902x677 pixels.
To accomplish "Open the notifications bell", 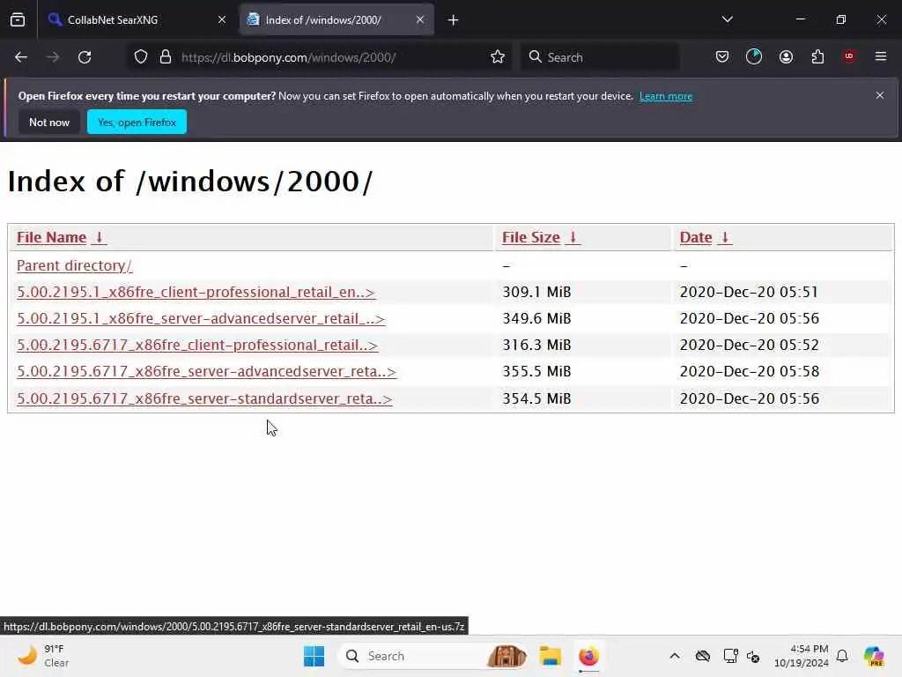I will [842, 656].
